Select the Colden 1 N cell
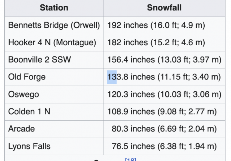Image resolution: width=231 pixels, height=161 pixels. click(x=29, y=112)
